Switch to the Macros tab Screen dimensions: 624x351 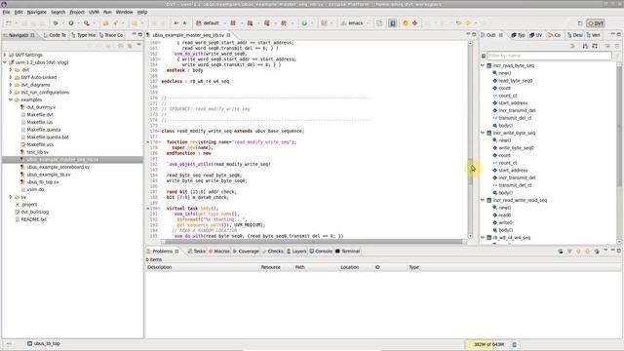219,252
